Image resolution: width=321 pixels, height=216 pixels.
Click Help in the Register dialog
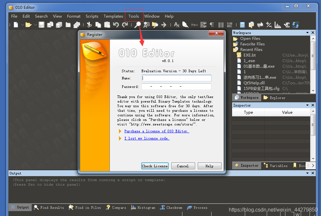pos(210,166)
